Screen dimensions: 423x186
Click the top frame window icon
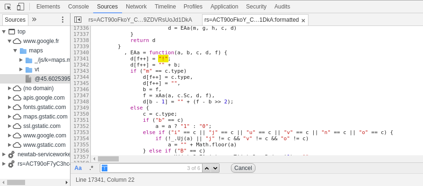[x=12, y=32]
